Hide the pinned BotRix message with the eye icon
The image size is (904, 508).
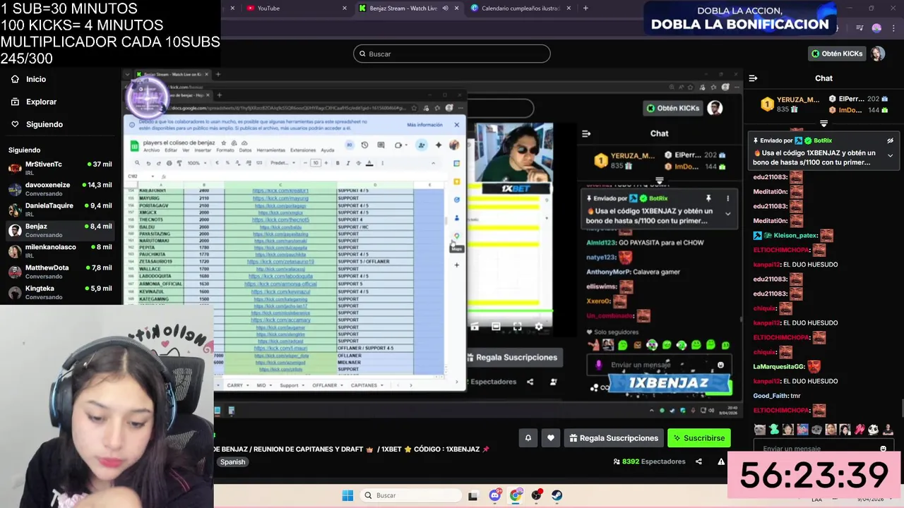[x=890, y=140]
